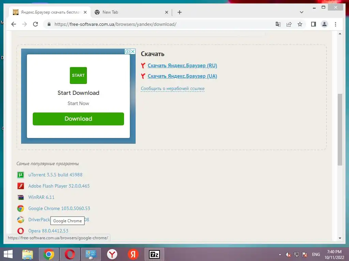349x261 pixels.
Task: Click the Google Chrome list icon
Action: click(x=20, y=208)
